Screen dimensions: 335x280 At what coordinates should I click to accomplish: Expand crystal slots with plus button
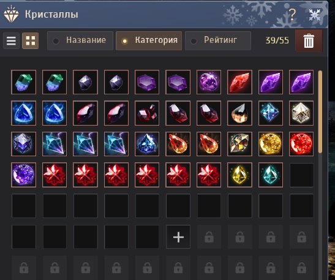point(178,237)
